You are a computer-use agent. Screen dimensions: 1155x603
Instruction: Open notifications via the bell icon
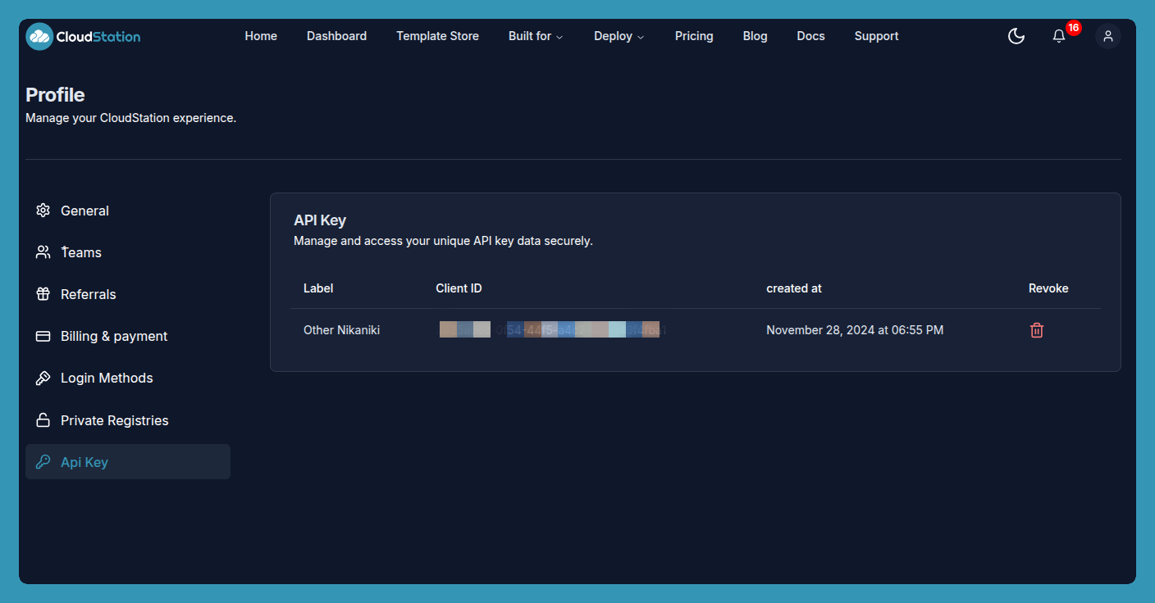tap(1059, 36)
